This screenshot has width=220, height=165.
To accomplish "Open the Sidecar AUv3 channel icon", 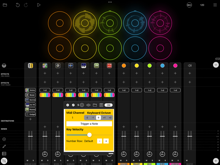I will click(x=30, y=65).
